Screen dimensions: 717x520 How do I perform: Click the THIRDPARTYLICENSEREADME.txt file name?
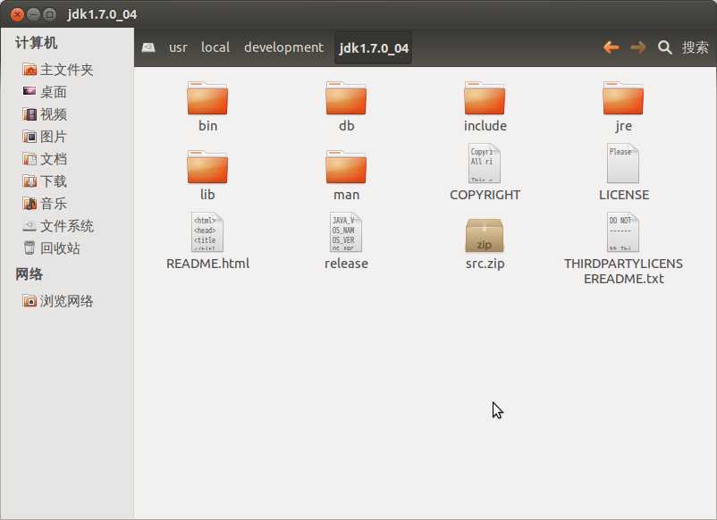point(624,271)
